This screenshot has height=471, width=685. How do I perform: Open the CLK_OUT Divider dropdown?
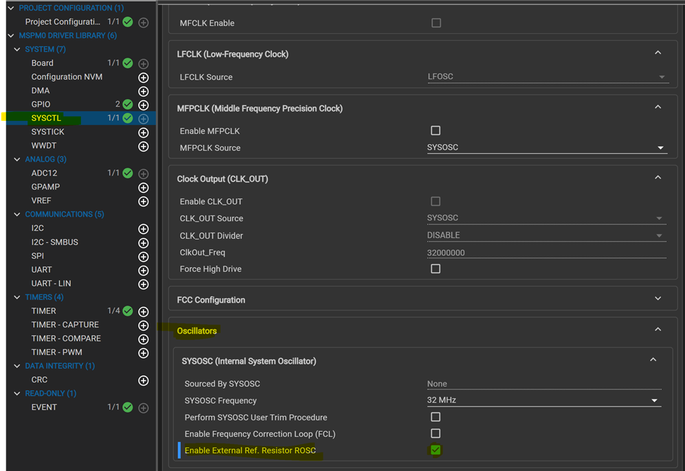[546, 235]
